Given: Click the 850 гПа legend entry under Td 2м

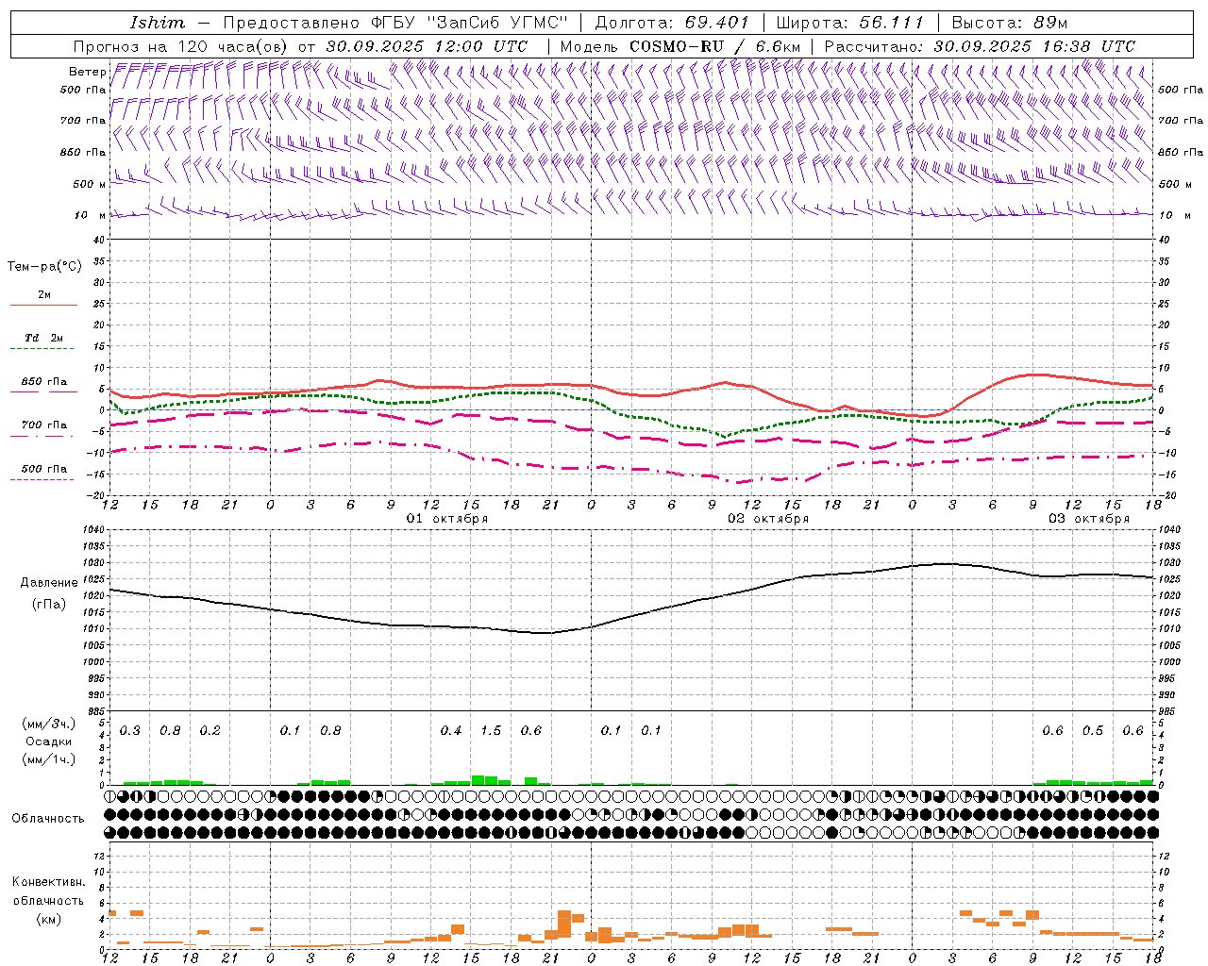Looking at the screenshot, I should tap(43, 382).
